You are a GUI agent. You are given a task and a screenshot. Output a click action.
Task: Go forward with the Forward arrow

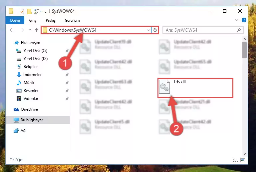(x=22, y=30)
